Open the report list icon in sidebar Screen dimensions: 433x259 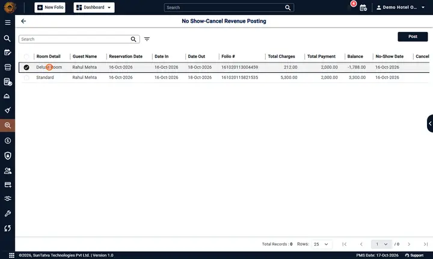point(8,82)
